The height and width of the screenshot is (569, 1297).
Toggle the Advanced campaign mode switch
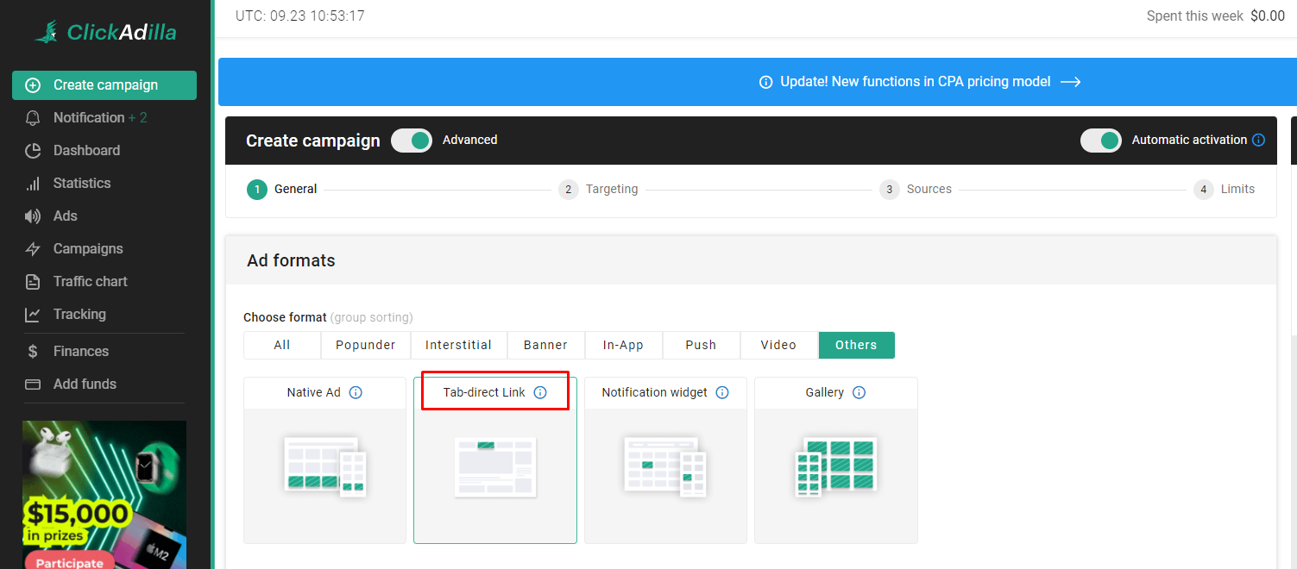412,140
